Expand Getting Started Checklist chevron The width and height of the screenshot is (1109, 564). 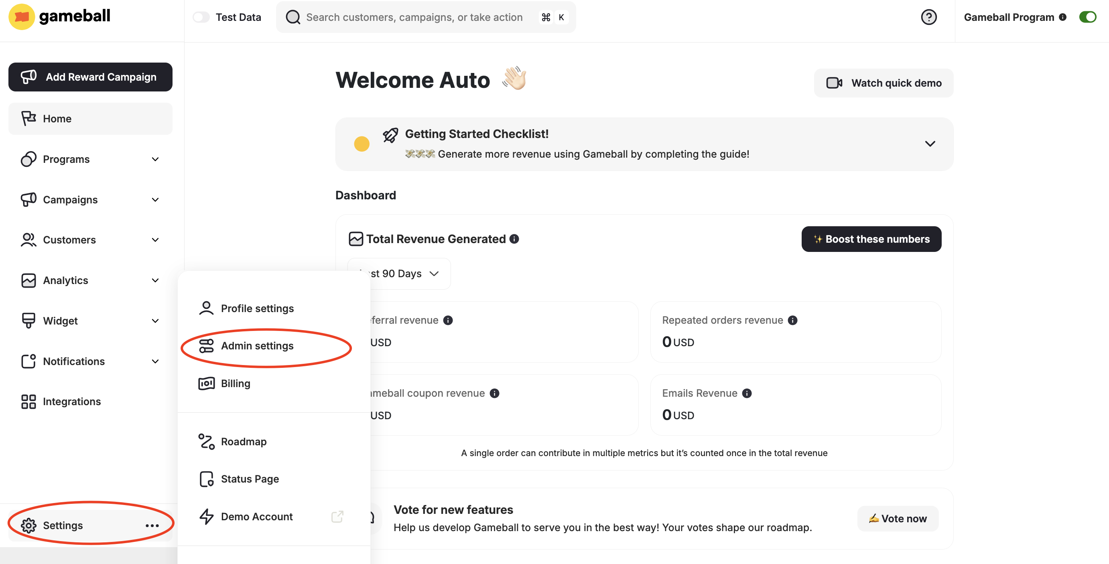(930, 144)
